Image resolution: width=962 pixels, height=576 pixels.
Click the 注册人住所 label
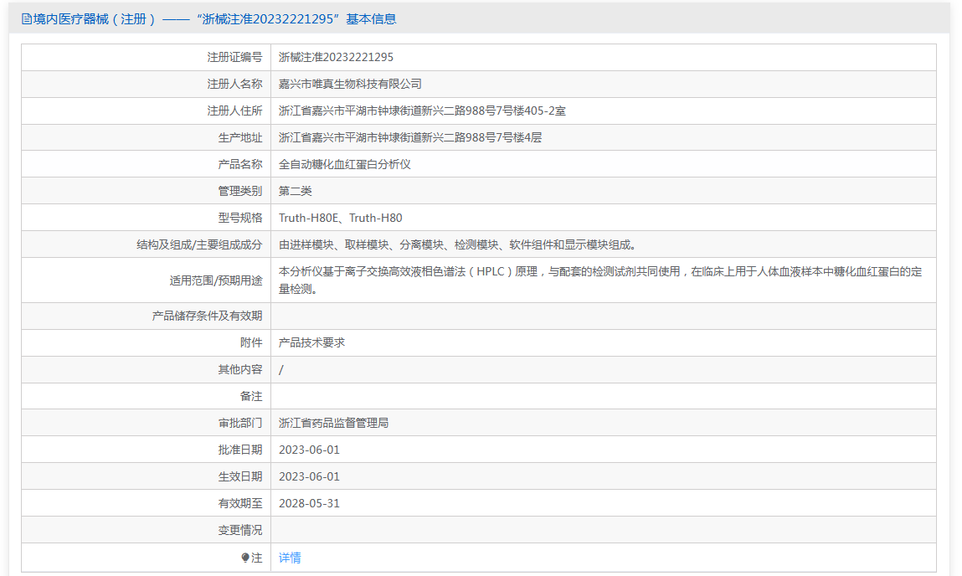point(234,111)
